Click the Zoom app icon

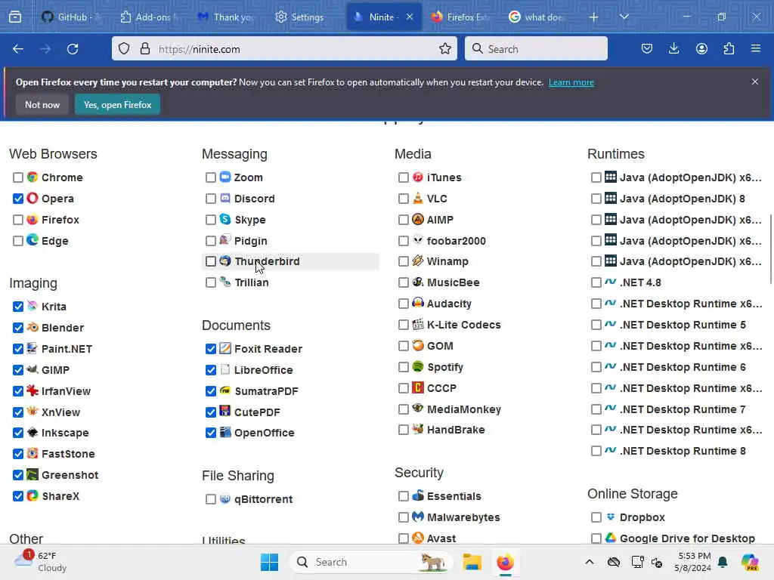coord(225,177)
